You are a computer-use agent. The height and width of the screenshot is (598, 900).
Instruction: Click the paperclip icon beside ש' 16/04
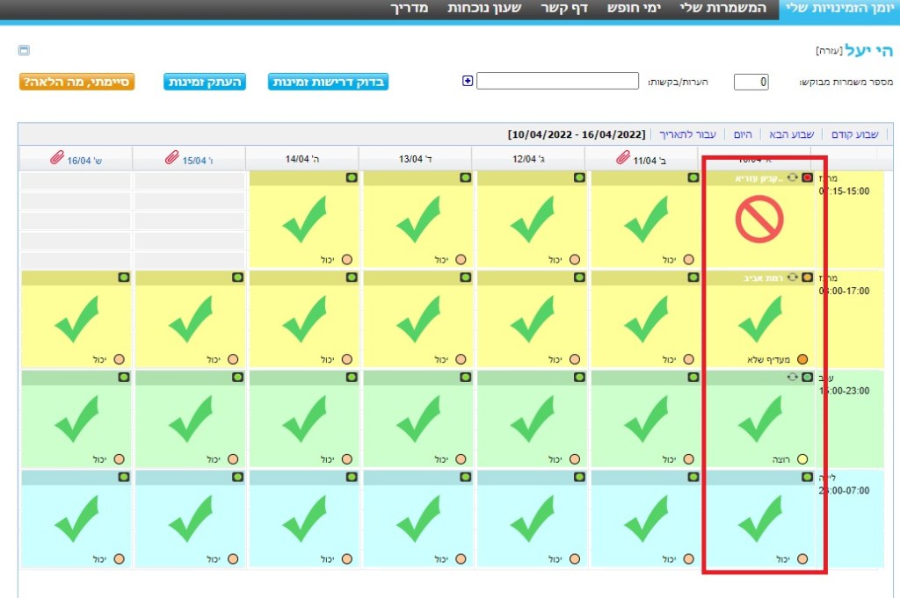click(56, 159)
